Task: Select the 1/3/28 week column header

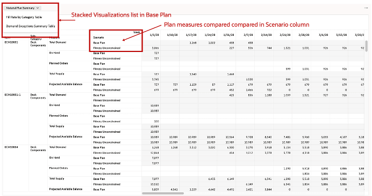Action: coord(154,35)
